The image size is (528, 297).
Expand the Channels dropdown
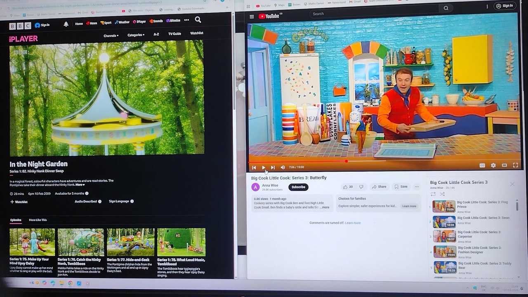coord(111,35)
